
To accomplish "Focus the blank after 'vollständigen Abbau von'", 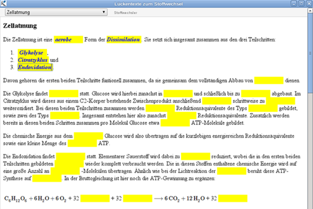I will pyautogui.click(x=269, y=80).
